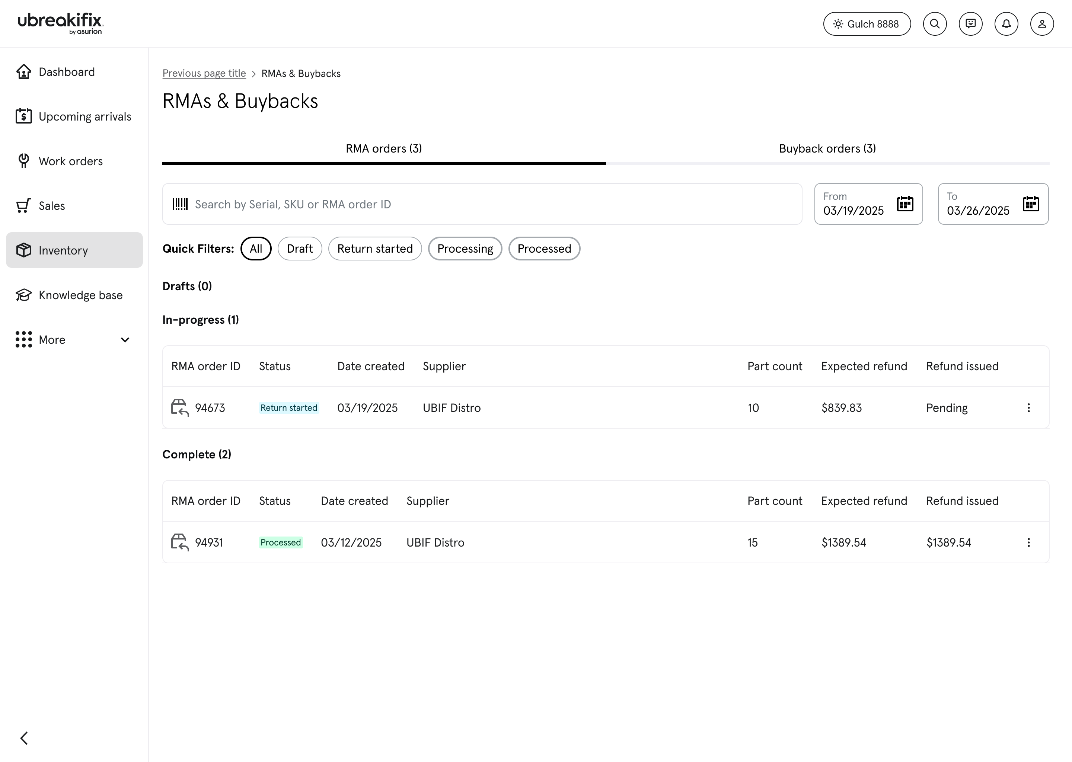Select Inventory in sidebar
Image resolution: width=1072 pixels, height=762 pixels.
click(74, 250)
